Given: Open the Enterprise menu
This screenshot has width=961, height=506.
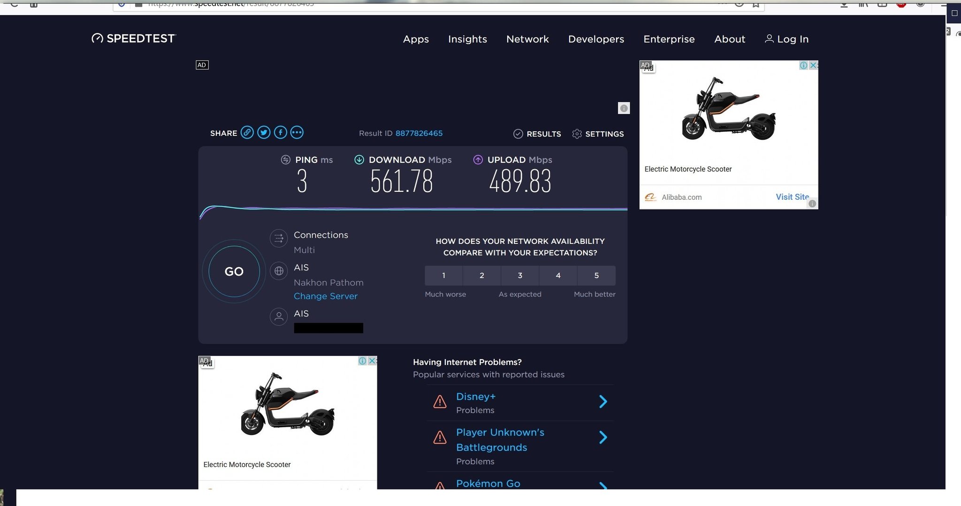Looking at the screenshot, I should [669, 39].
